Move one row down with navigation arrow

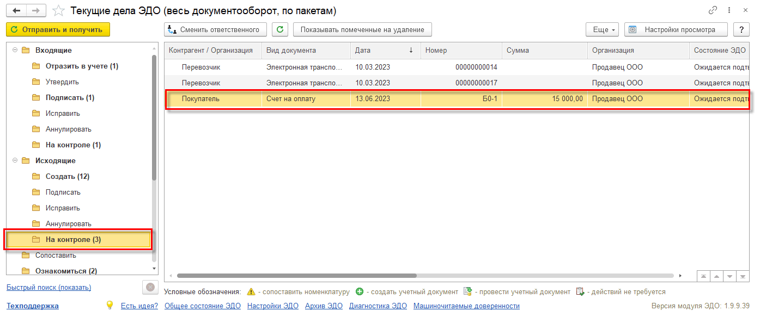coord(729,276)
